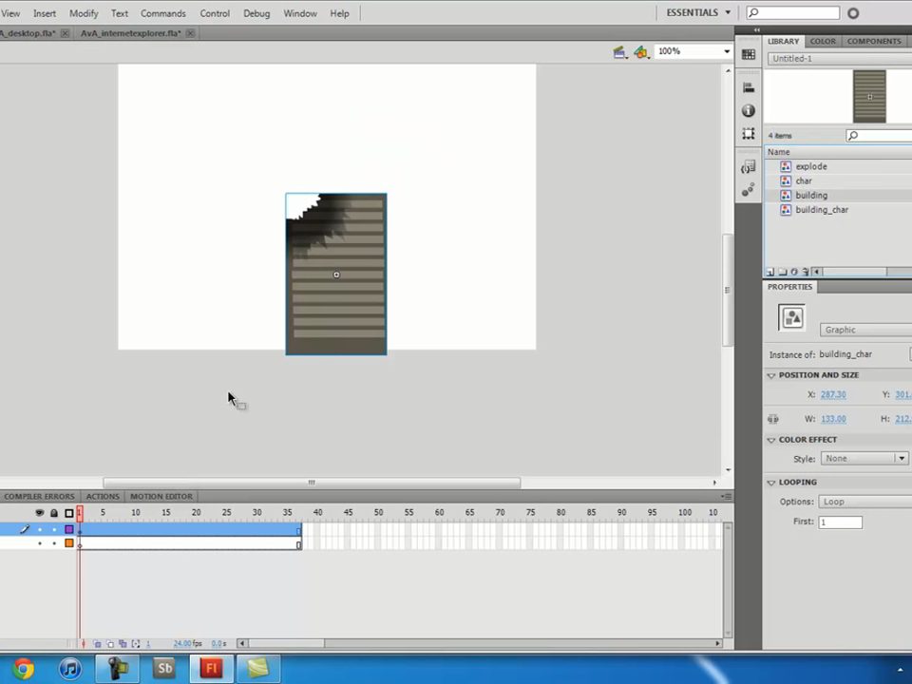Expand the collapsed panel dock arrows
Screen dimensions: 912x684
tap(757, 29)
